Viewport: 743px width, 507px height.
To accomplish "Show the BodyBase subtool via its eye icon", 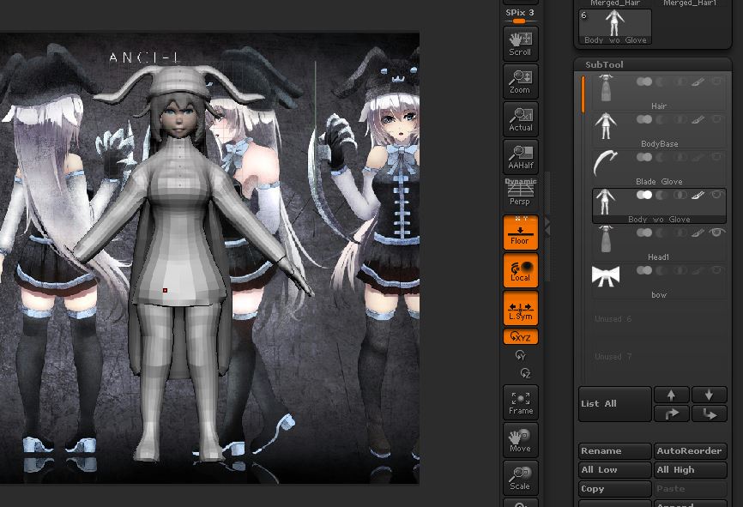I will (x=717, y=119).
